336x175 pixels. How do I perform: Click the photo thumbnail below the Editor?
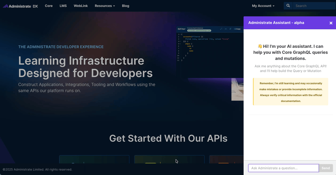pyautogui.click(x=237, y=89)
